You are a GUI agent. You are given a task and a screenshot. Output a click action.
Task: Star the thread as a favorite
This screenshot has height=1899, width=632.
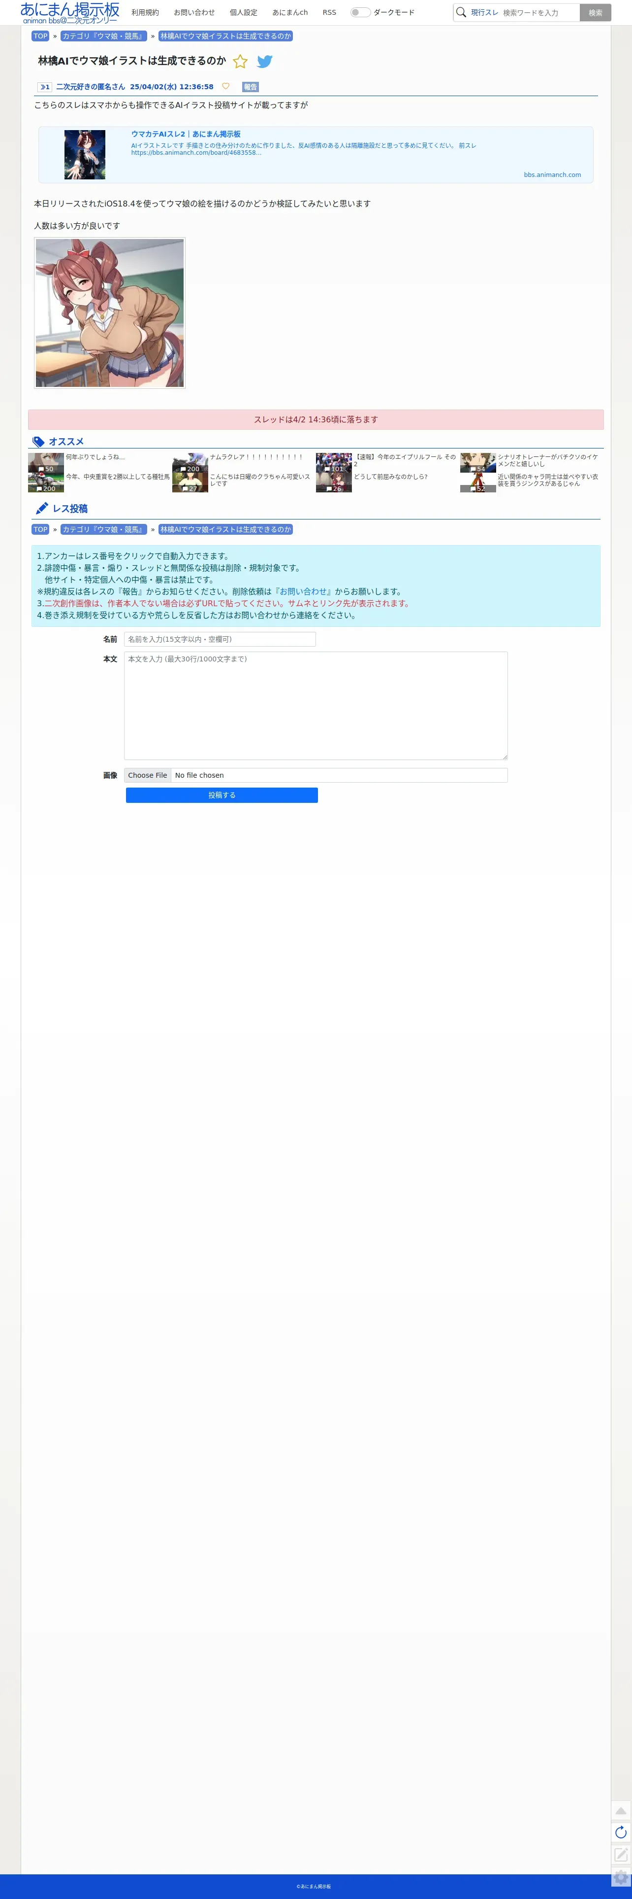coord(240,62)
